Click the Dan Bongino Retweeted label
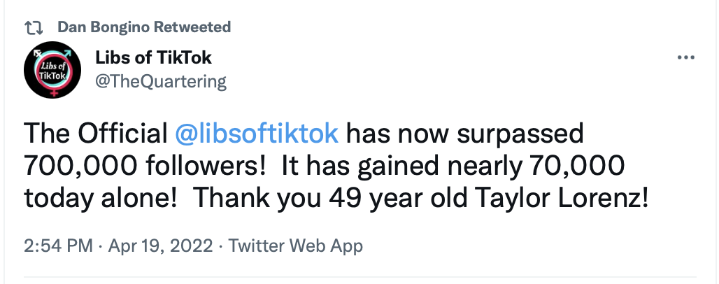Viewport: 719px width, 284px height. click(144, 27)
